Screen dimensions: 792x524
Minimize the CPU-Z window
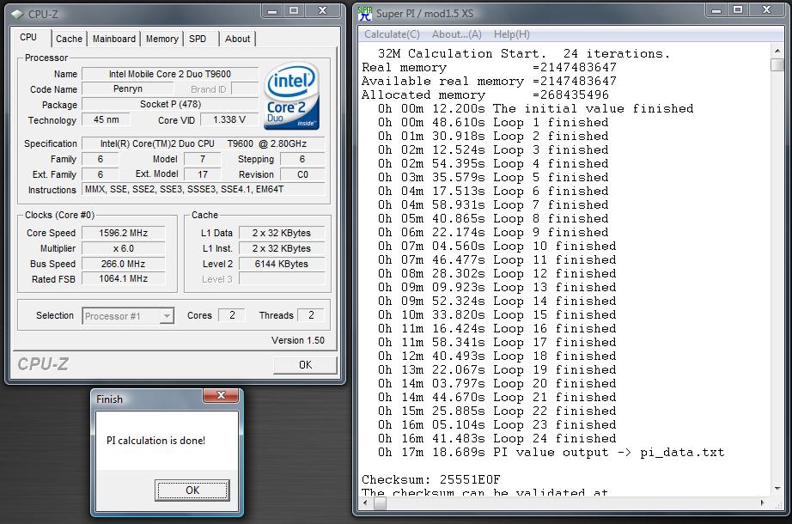tap(272, 11)
